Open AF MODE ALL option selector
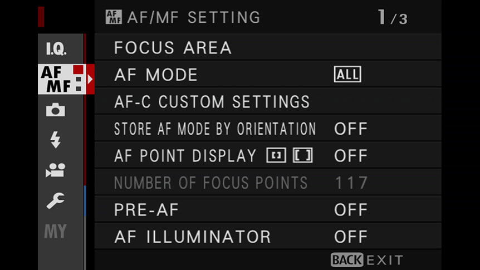This screenshot has width=480, height=270. (x=347, y=75)
